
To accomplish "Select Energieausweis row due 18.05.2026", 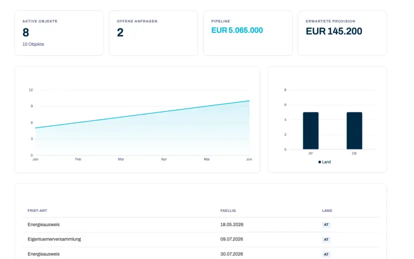I will [x=200, y=224].
